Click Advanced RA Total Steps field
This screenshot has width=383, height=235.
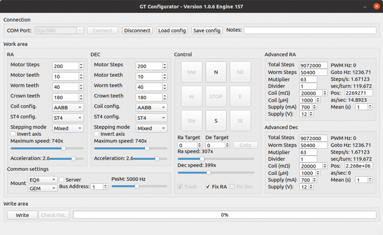313,65
